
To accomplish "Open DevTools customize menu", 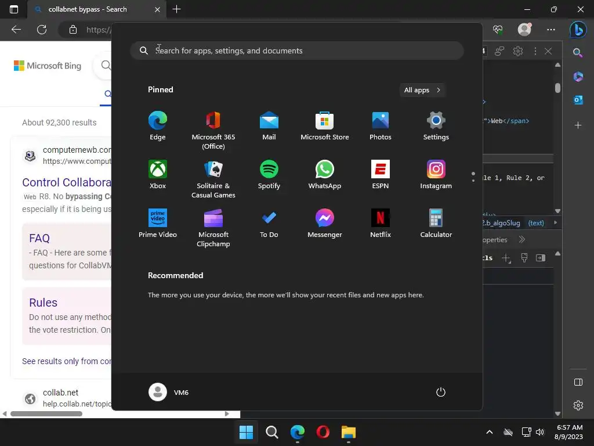I will 535,51.
